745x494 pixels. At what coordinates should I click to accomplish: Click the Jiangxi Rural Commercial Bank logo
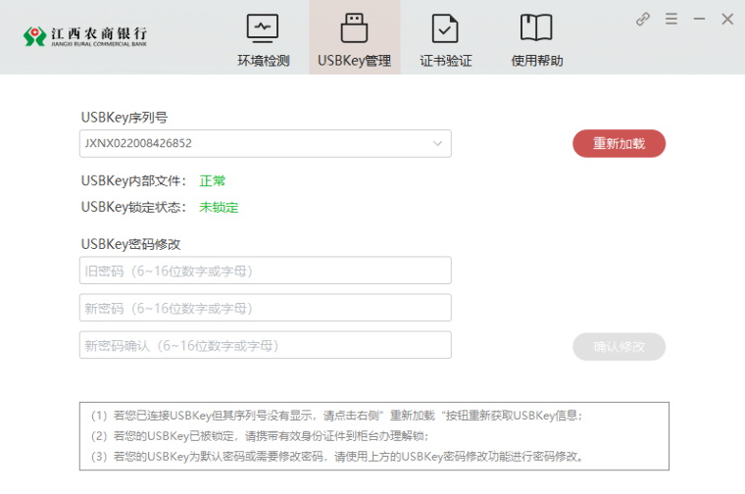85,37
